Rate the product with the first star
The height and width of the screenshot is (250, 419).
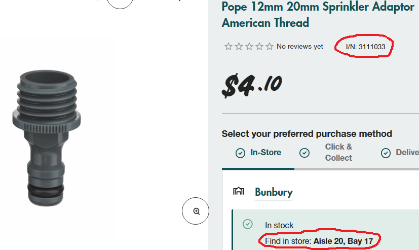(x=228, y=47)
